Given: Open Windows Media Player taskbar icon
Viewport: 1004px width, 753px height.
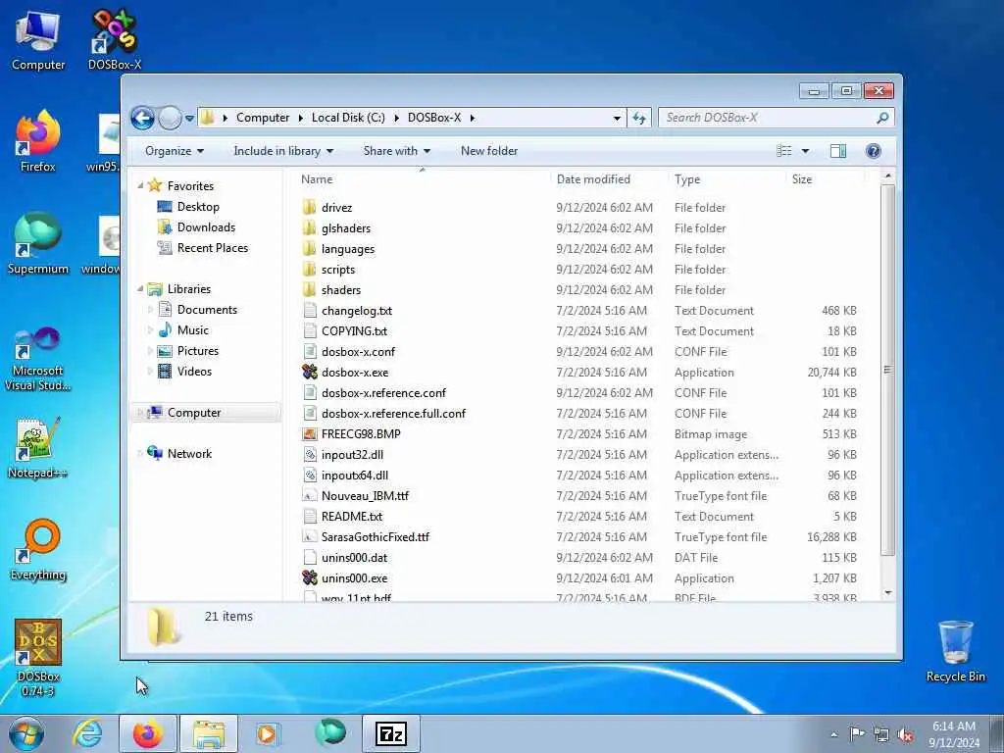Looking at the screenshot, I should (267, 733).
